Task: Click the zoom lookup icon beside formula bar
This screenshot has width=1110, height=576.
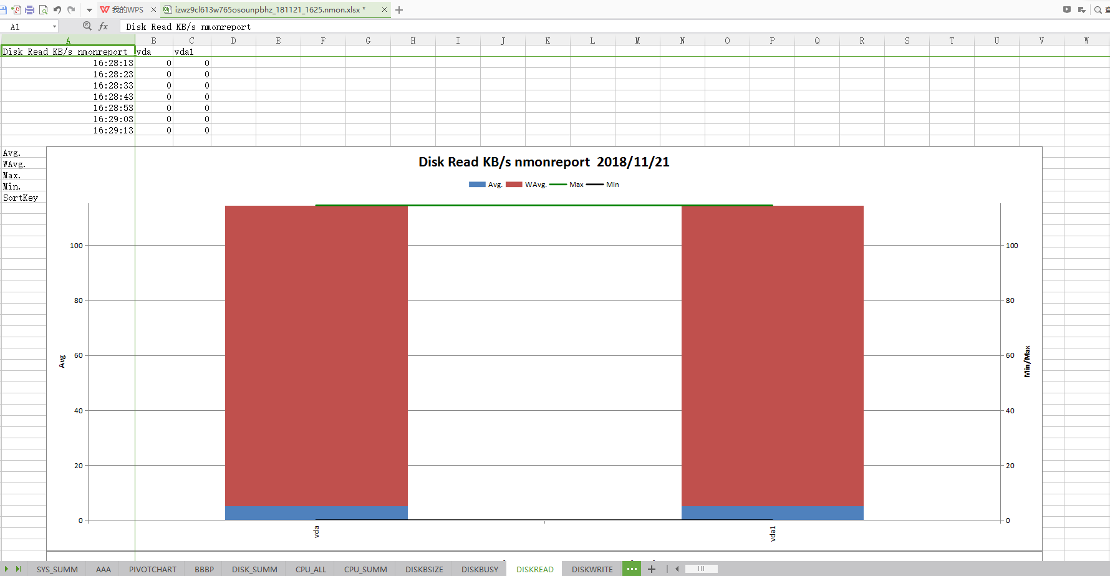Action: [x=87, y=26]
